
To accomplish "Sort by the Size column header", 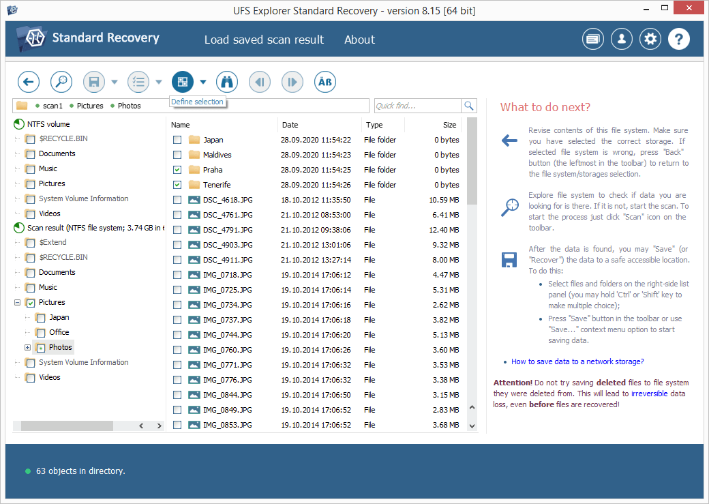I will coord(433,125).
